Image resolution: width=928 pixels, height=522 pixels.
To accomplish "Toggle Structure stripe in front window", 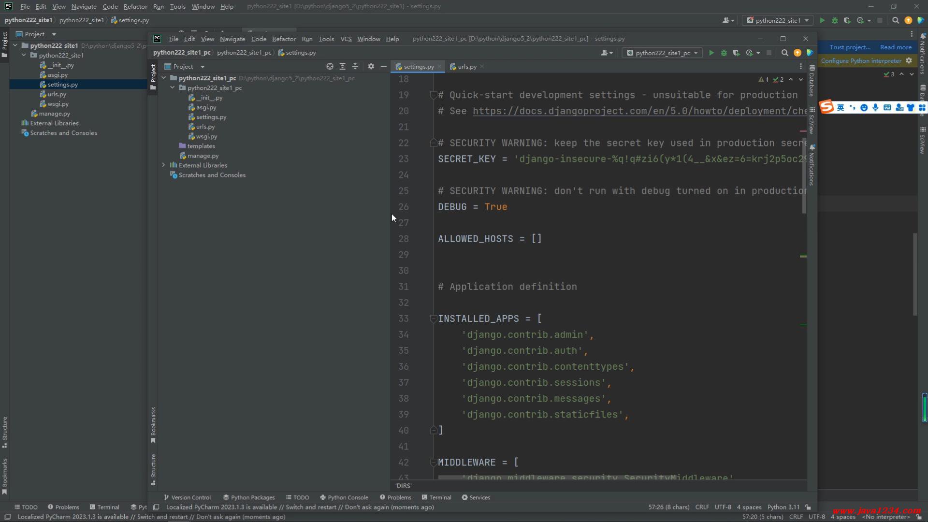I will [x=153, y=470].
